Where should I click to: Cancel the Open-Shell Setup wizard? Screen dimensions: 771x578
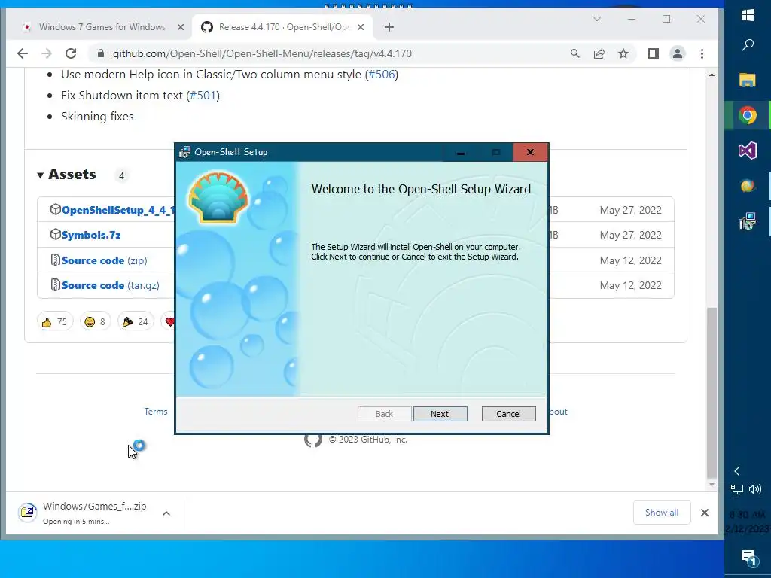coord(508,414)
